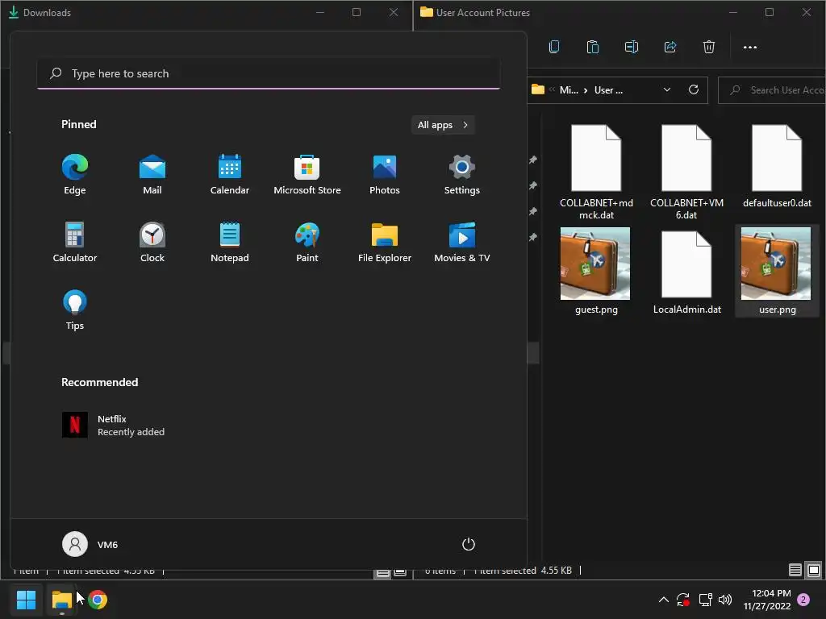The image size is (826, 619).
Task: Open Settings from Start menu
Action: coord(462,175)
